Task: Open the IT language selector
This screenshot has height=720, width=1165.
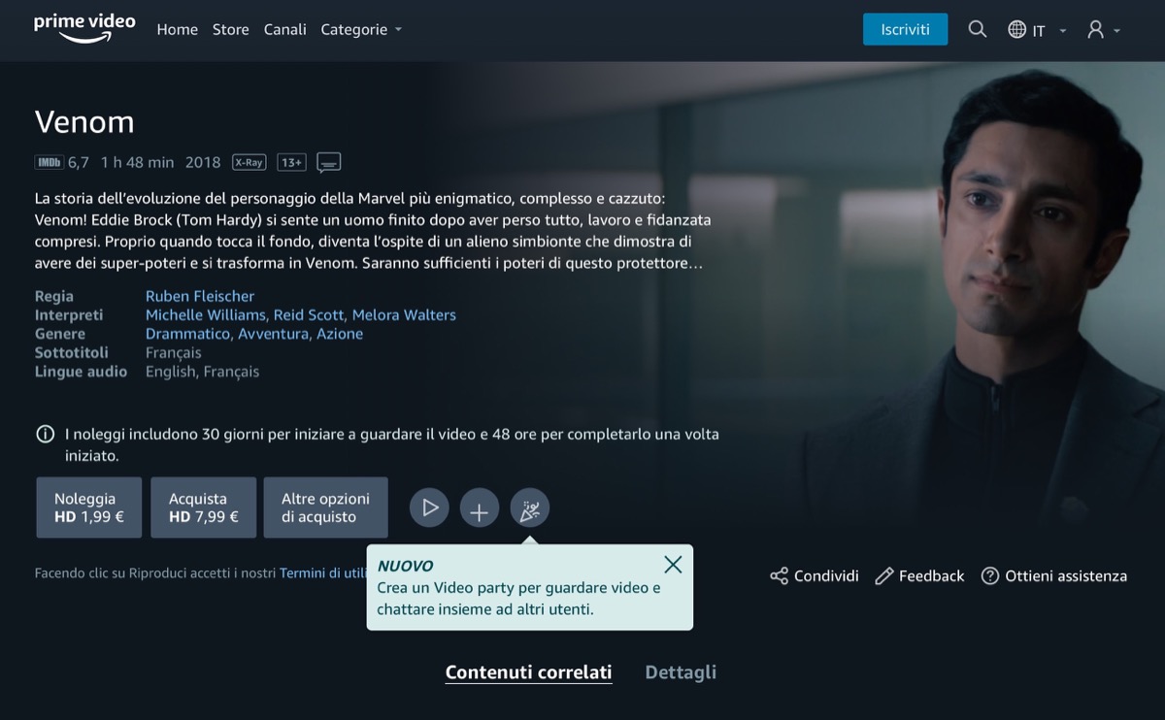Action: tap(1037, 30)
